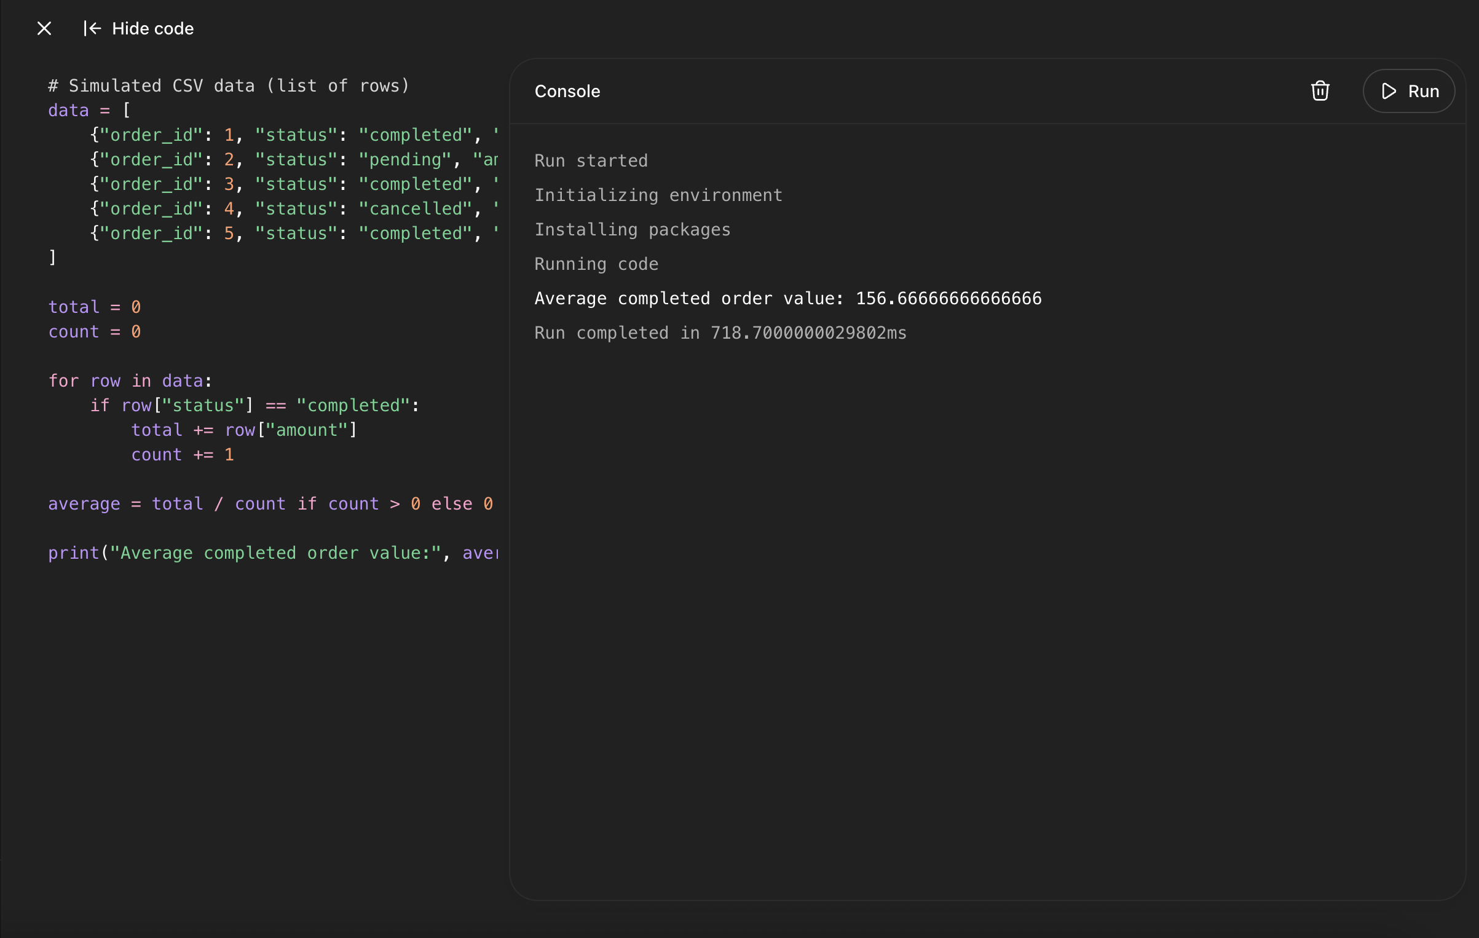Clear the console with the trash icon
The width and height of the screenshot is (1479, 938).
(1320, 91)
